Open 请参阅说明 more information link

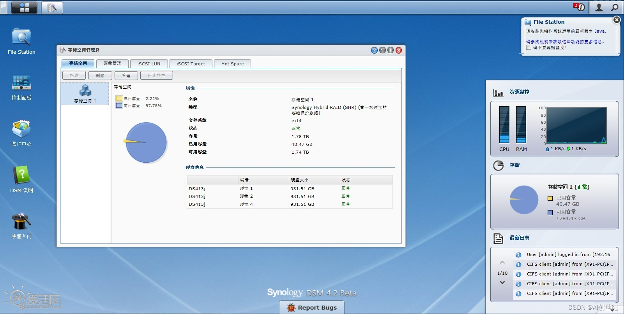(564, 42)
